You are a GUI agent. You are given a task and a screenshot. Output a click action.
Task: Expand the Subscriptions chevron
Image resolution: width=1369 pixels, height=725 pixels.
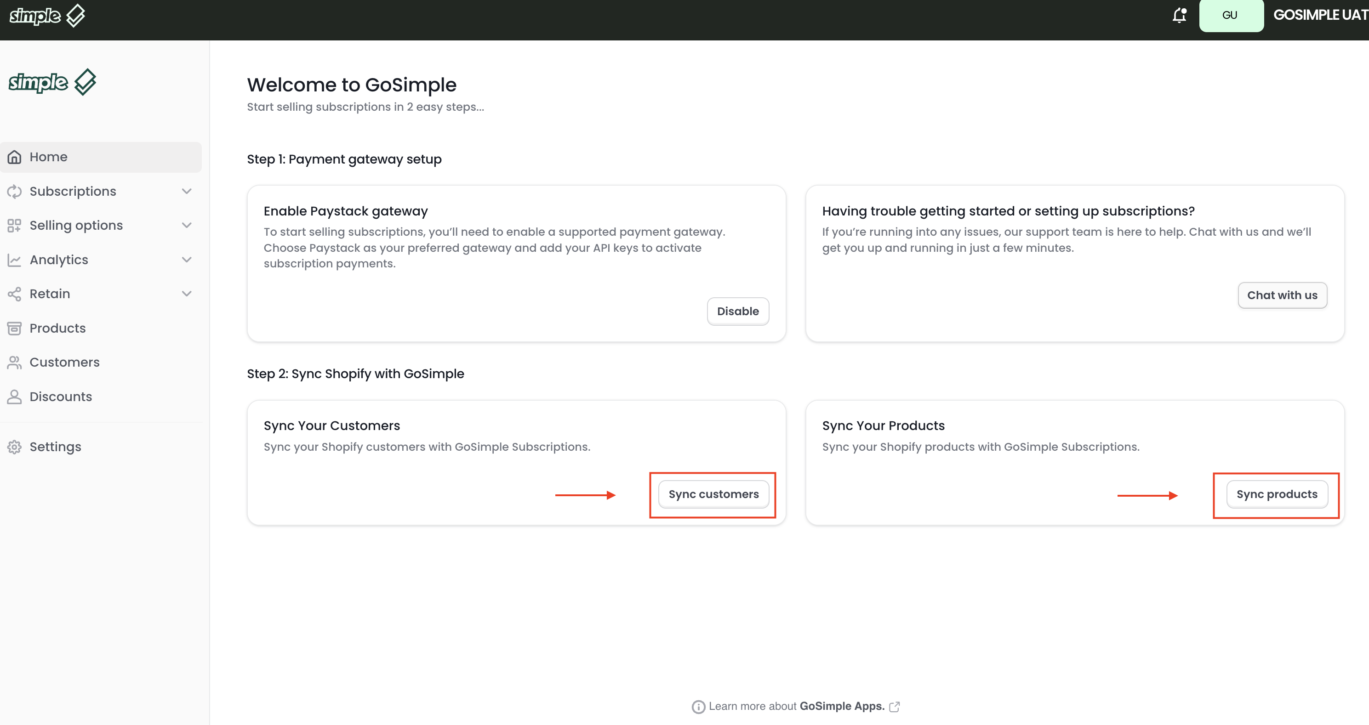coord(187,191)
